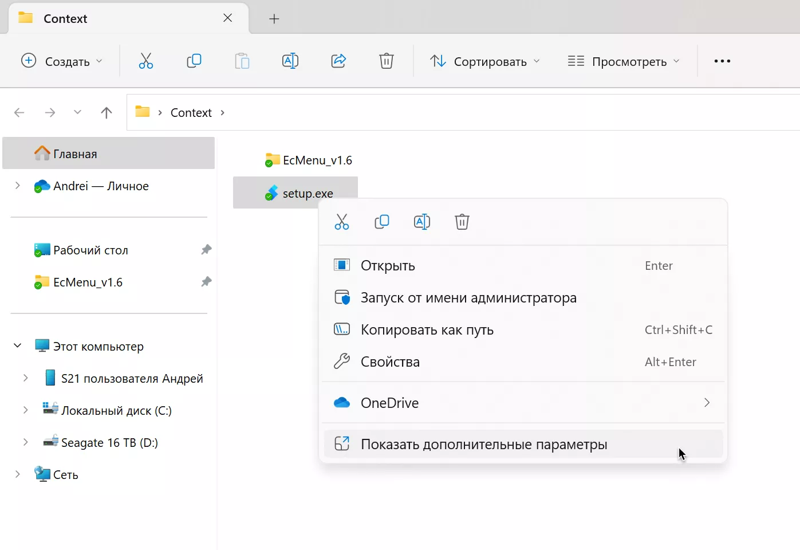Screen dimensions: 800x550
Task: Choose Открыть from the context menu
Action: point(523,265)
